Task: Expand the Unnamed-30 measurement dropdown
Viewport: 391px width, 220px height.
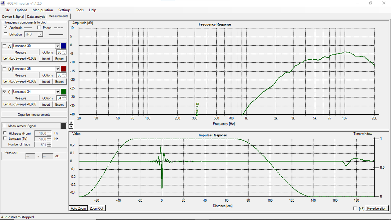Action: [57, 46]
